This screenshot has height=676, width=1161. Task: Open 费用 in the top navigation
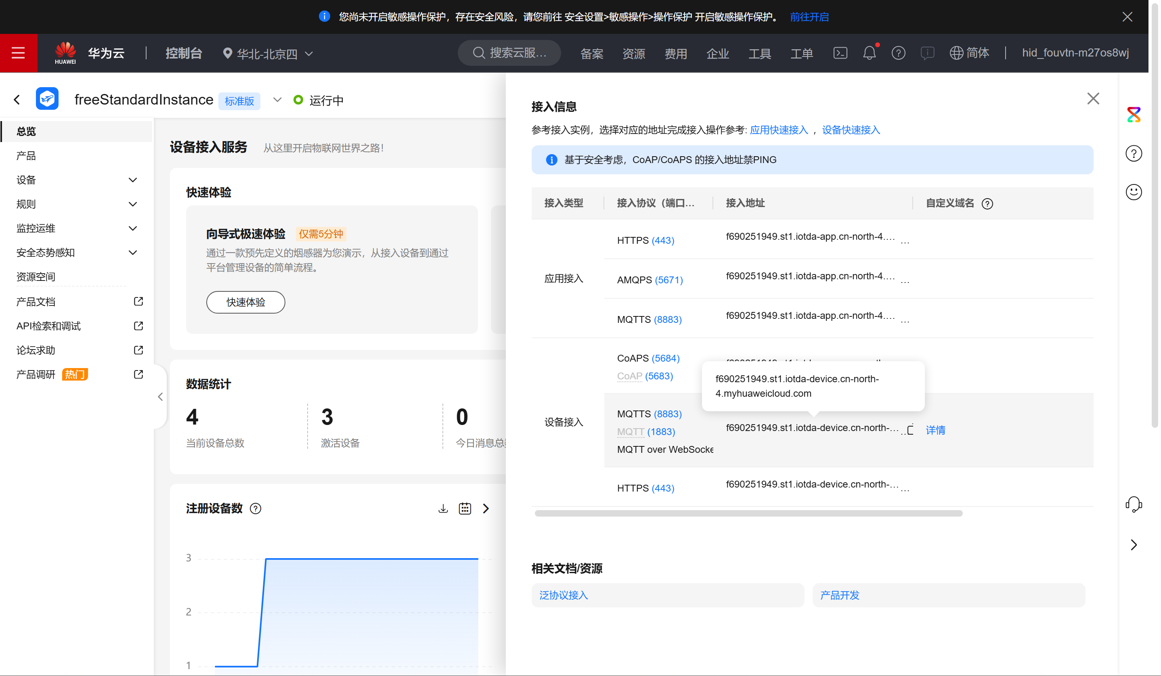675,54
